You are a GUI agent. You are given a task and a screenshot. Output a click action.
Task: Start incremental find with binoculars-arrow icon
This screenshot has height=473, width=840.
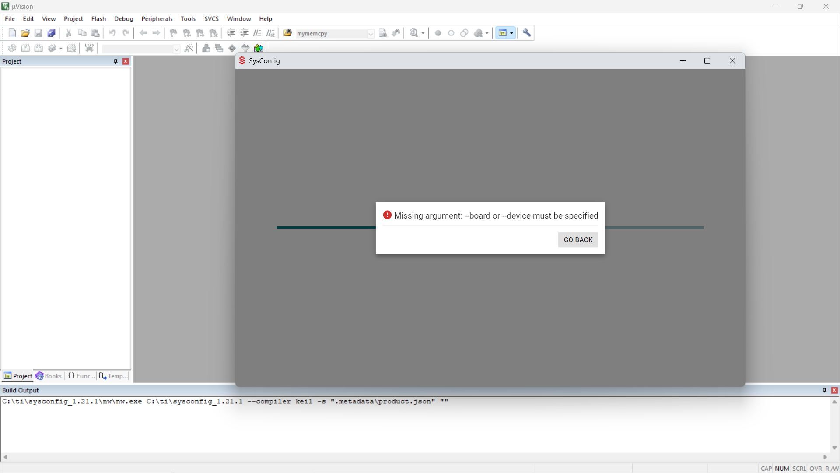click(x=396, y=33)
